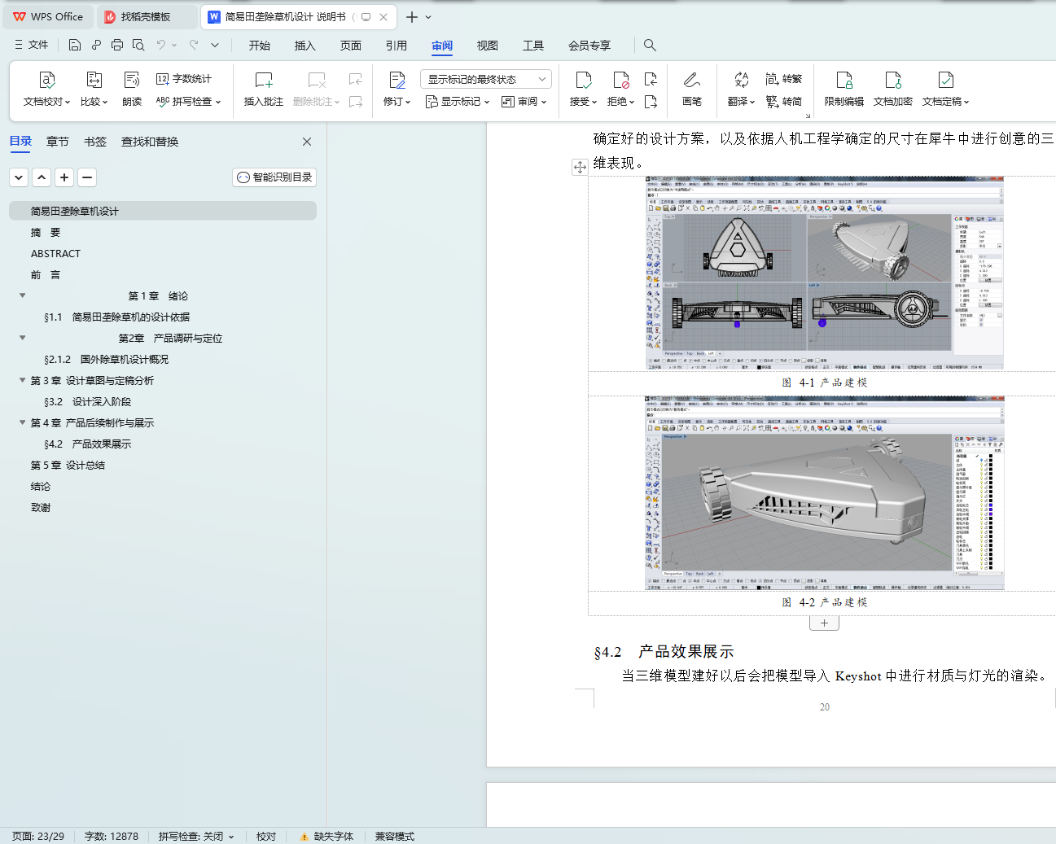
Task: Switch to the 插入 ribbon tab
Action: point(305,46)
